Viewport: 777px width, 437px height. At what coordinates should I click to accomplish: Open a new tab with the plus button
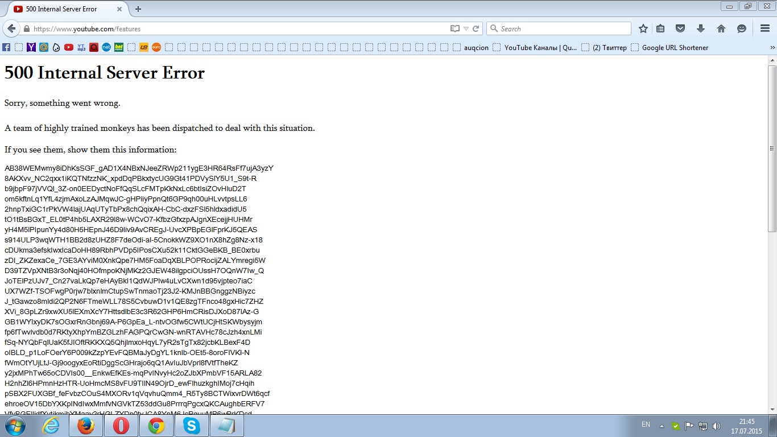pos(138,9)
